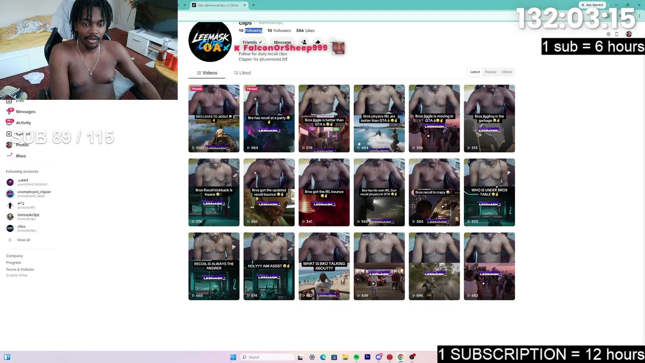Close the TikTok clips browser tab

coord(245,5)
